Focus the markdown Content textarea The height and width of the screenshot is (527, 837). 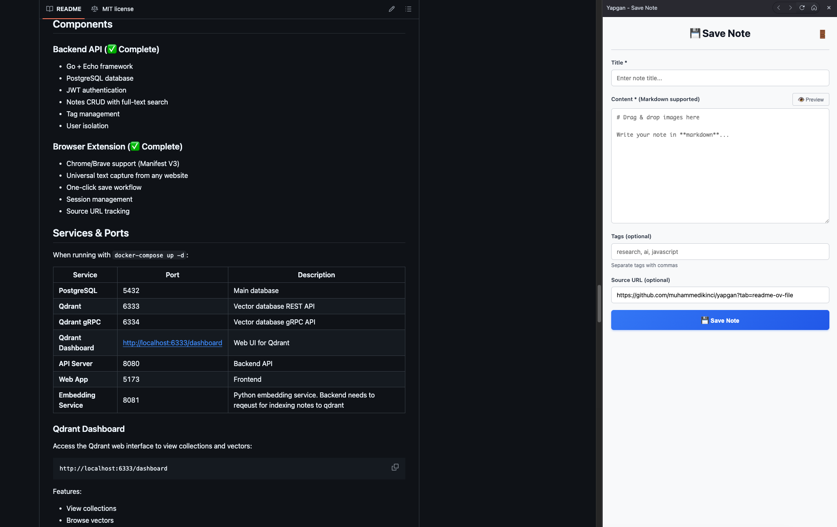coord(720,170)
